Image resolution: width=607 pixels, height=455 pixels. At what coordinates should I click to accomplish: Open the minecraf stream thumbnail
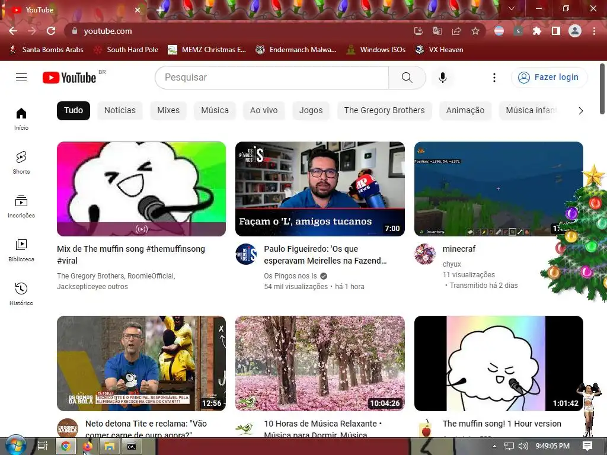coord(499,189)
